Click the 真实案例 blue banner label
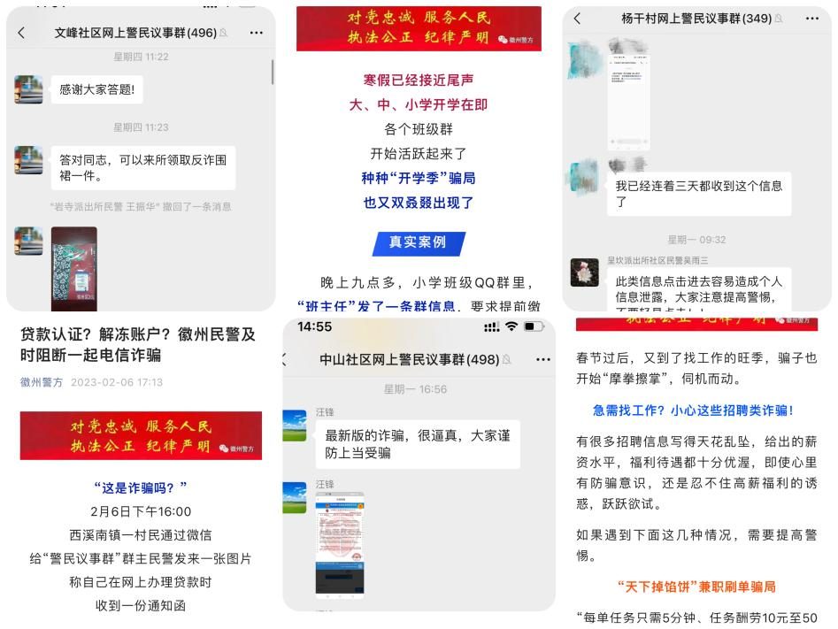This screenshot has width=838, height=629. [419, 243]
